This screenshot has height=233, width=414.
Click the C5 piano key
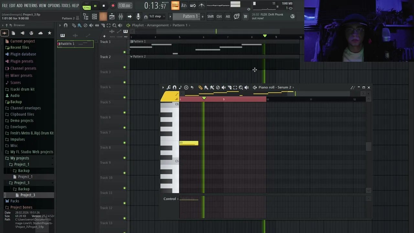(170, 161)
